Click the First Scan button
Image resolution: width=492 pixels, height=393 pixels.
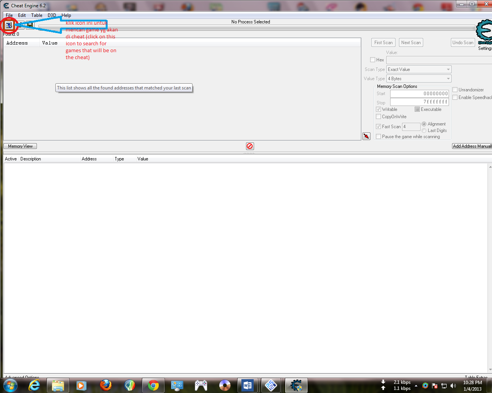click(x=383, y=42)
